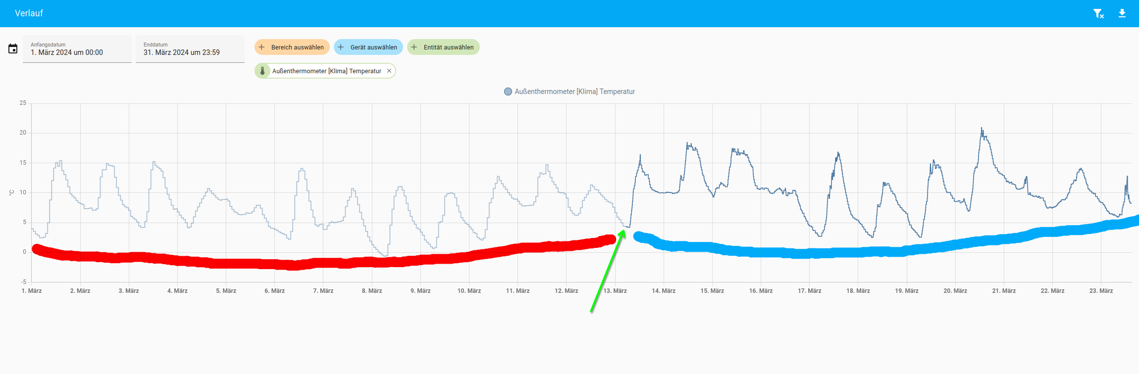Click the 13. März axis label
Viewport: 1139px width, 374px height.
(615, 291)
